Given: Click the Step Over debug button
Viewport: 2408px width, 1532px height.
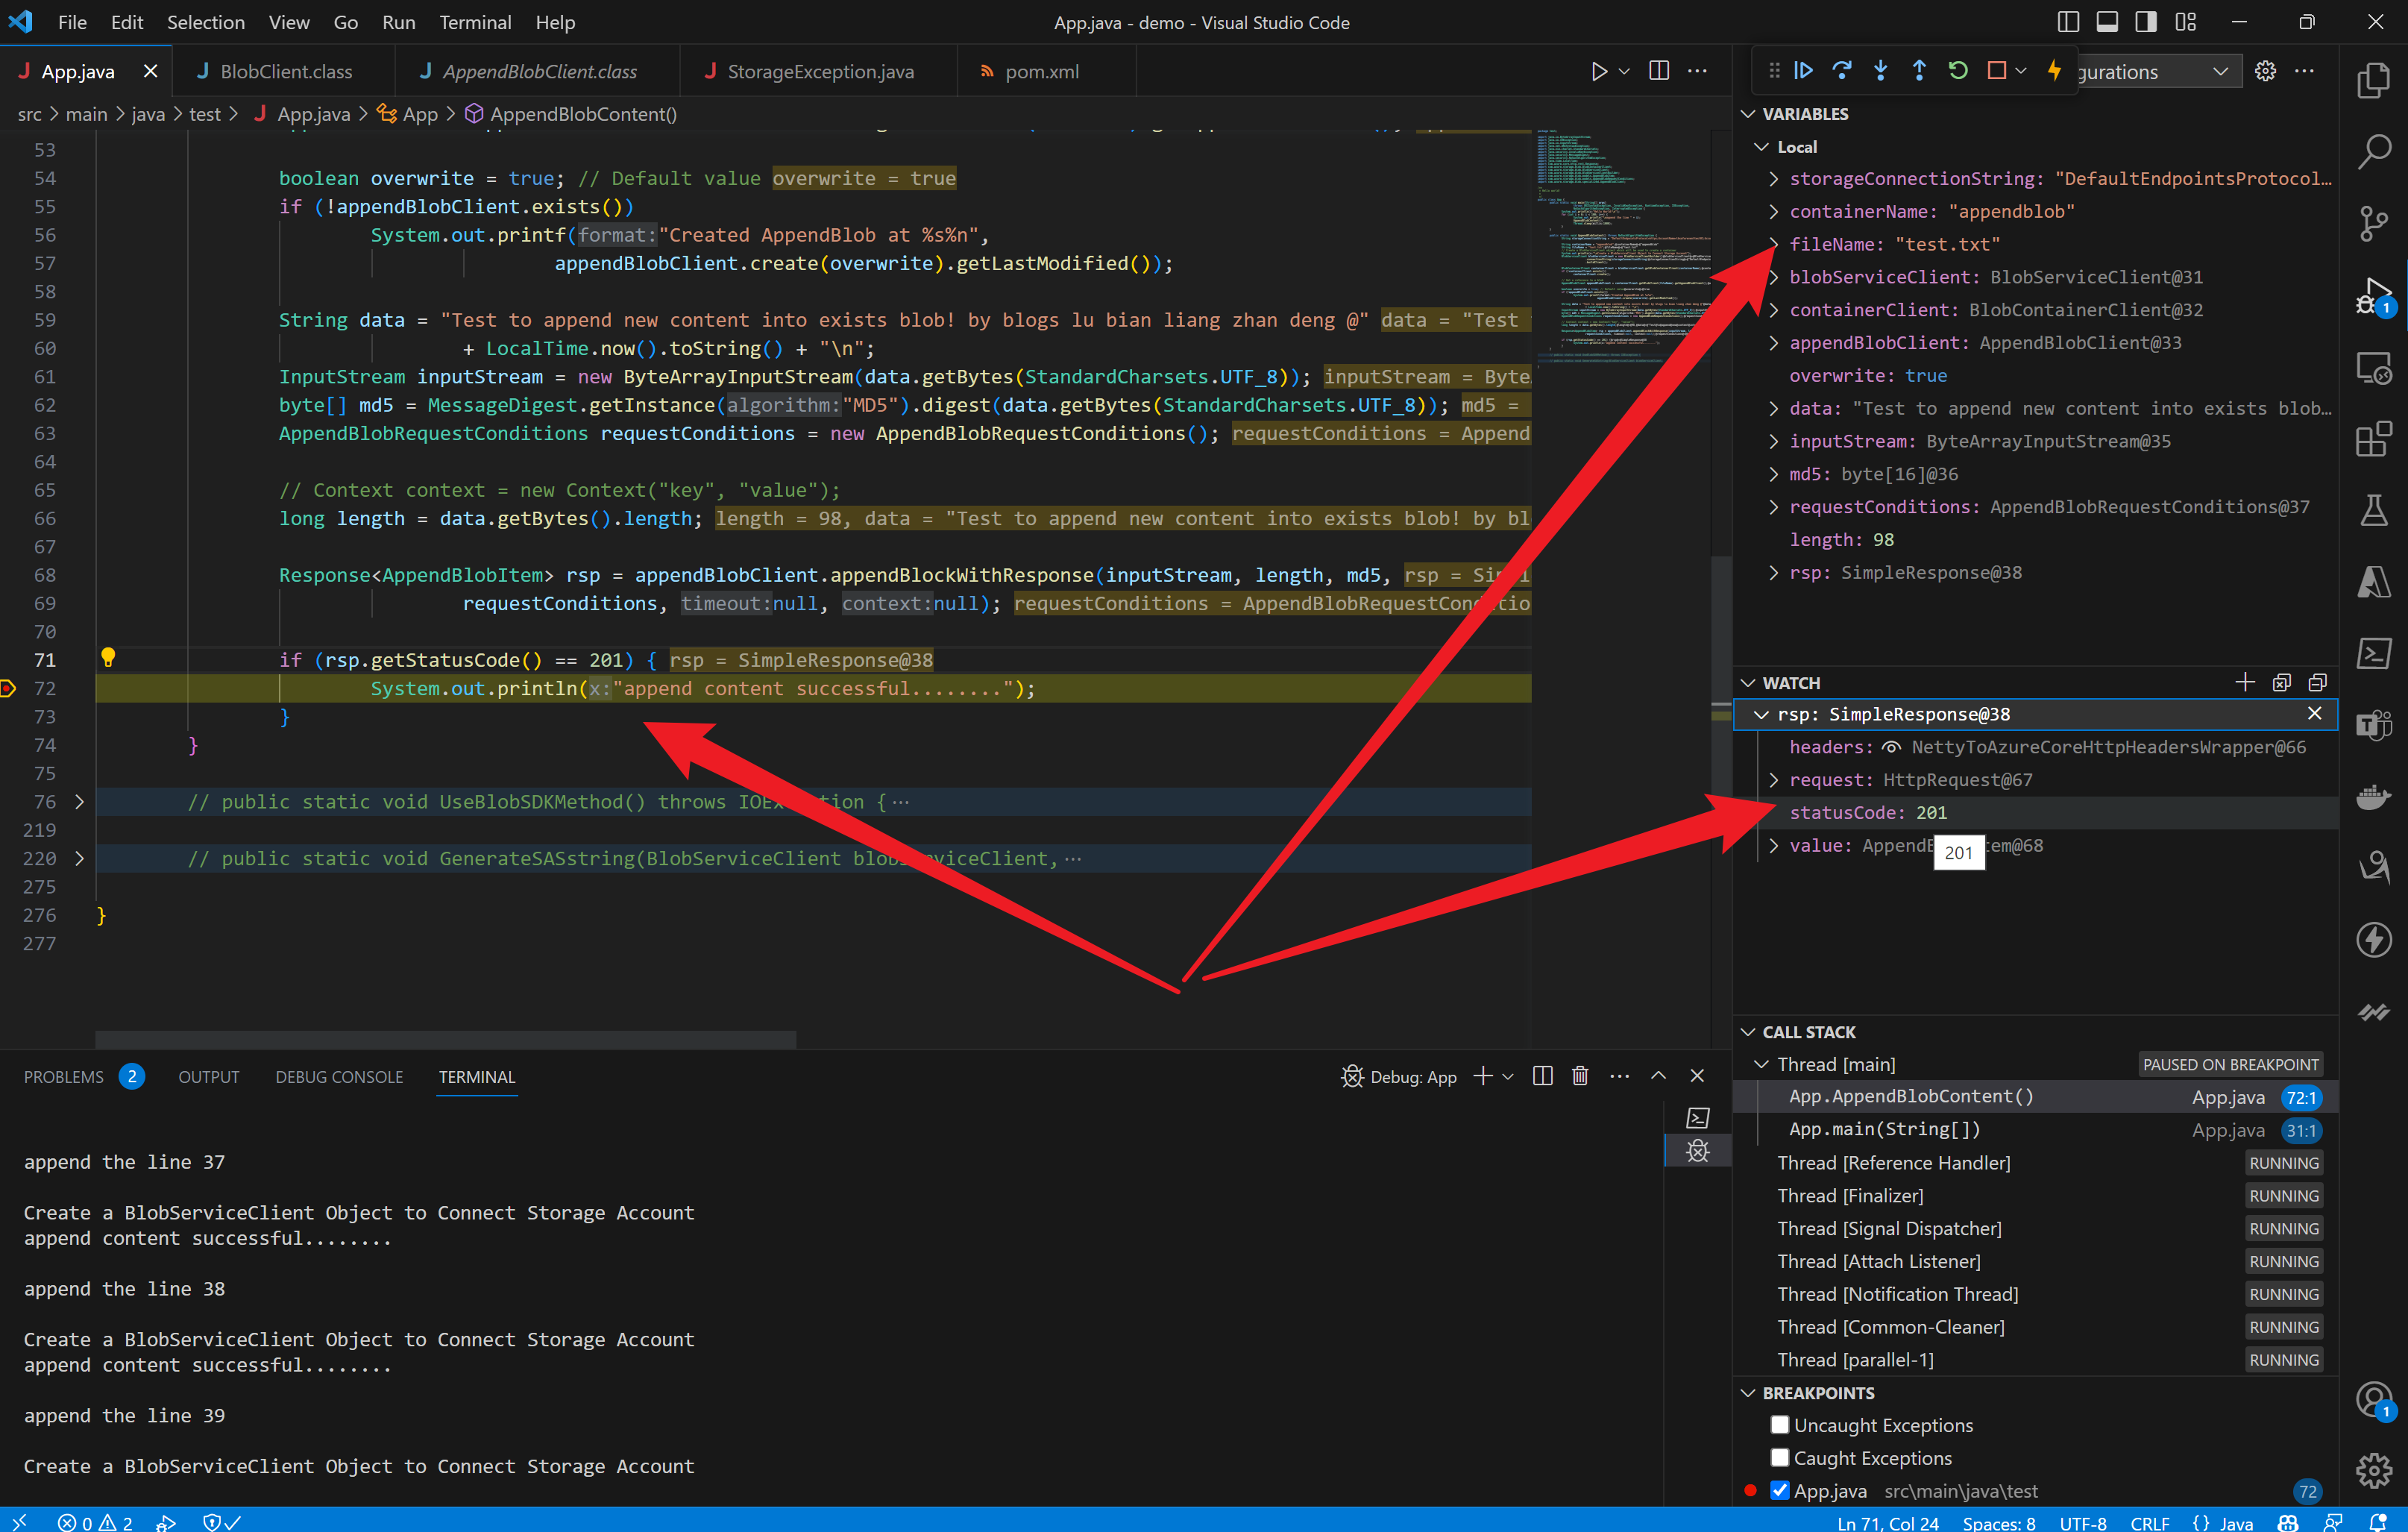Looking at the screenshot, I should (1841, 71).
